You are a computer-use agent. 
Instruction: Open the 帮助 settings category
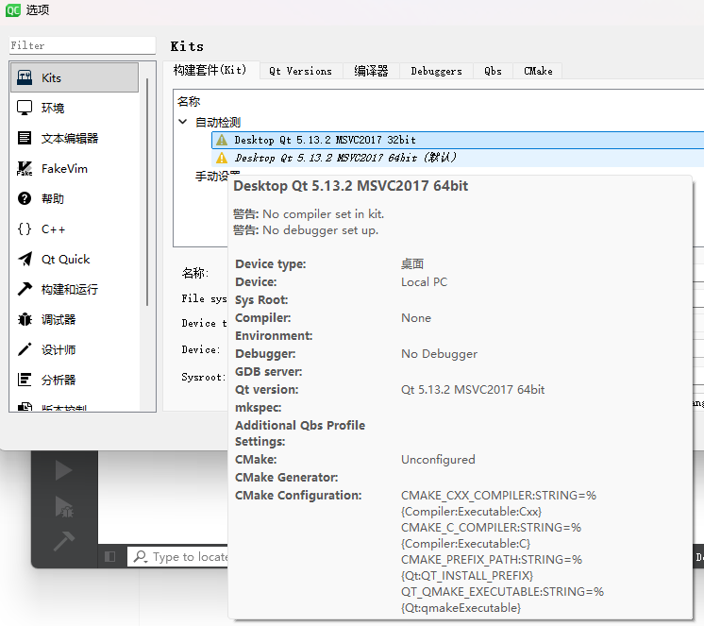tap(75, 198)
